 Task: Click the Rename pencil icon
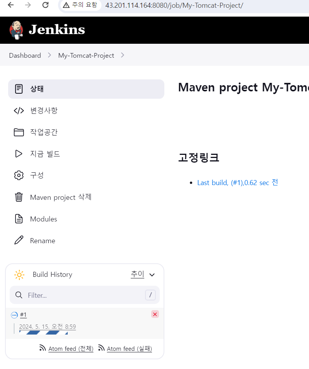click(x=19, y=240)
